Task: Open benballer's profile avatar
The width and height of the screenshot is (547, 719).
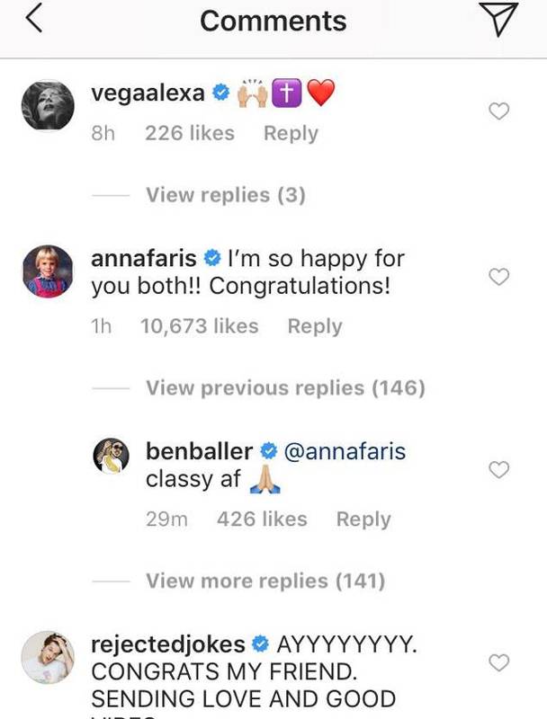Action: (x=114, y=459)
